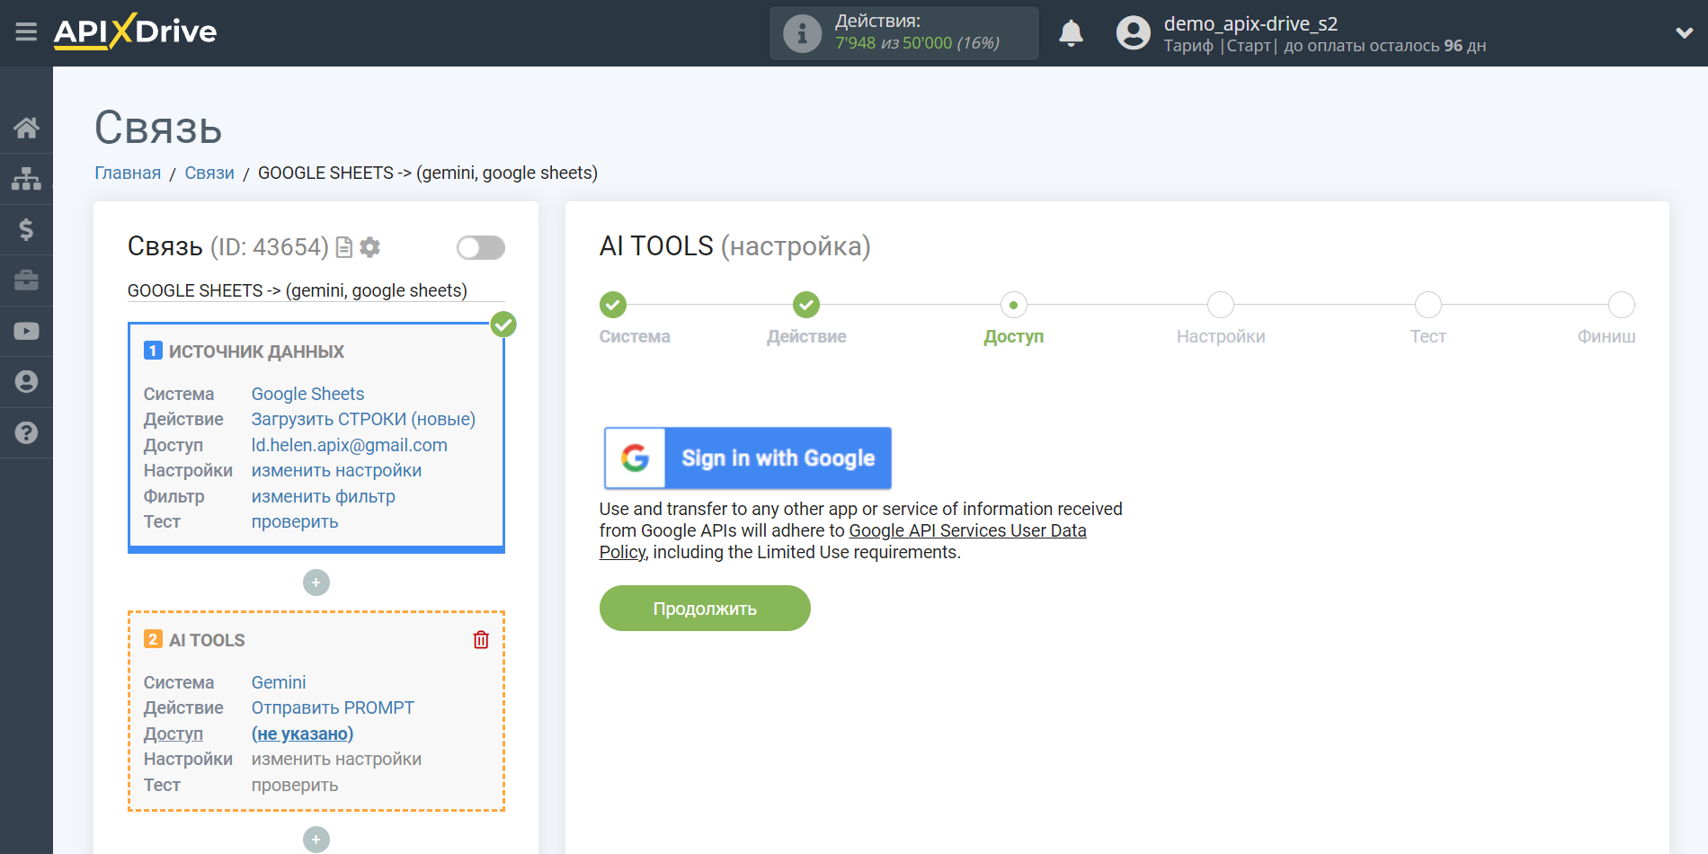Select the Доступ step
This screenshot has width=1708, height=854.
(x=1013, y=305)
